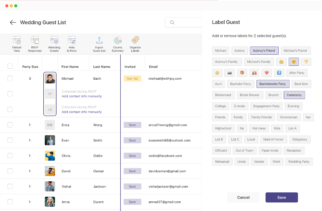Toggle the Aubrey's Friend label off
322x211 pixels.
pos(264,50)
